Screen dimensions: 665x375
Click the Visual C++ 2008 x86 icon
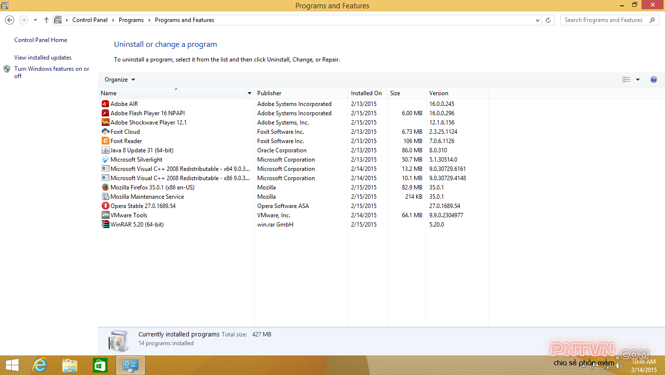pyautogui.click(x=105, y=178)
